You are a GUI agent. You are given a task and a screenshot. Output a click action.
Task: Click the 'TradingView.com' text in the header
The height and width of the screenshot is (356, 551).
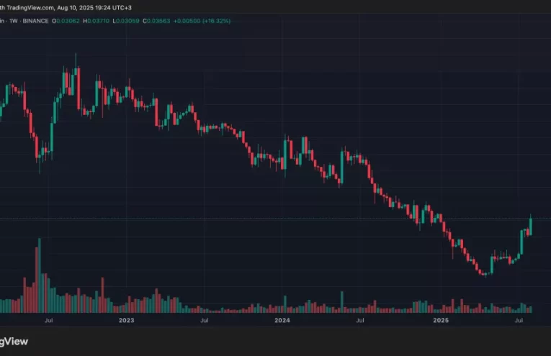[x=30, y=8]
